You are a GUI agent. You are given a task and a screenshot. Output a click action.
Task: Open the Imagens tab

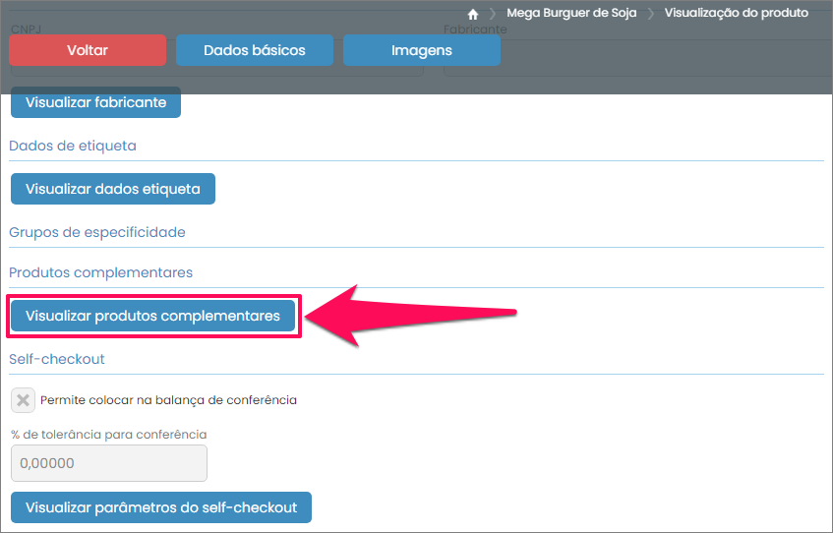pyautogui.click(x=422, y=50)
